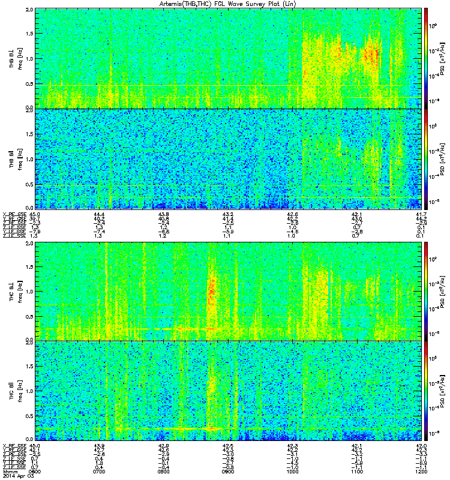Click the THB X_RE_GSE value '43.2'

[228, 214]
